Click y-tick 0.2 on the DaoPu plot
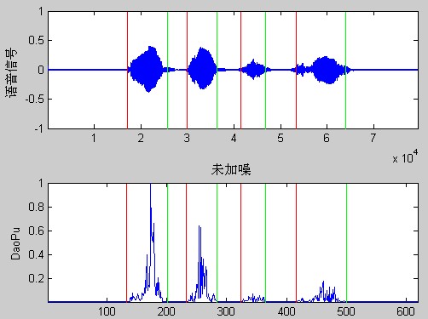The image size is (428, 319). tap(37, 278)
